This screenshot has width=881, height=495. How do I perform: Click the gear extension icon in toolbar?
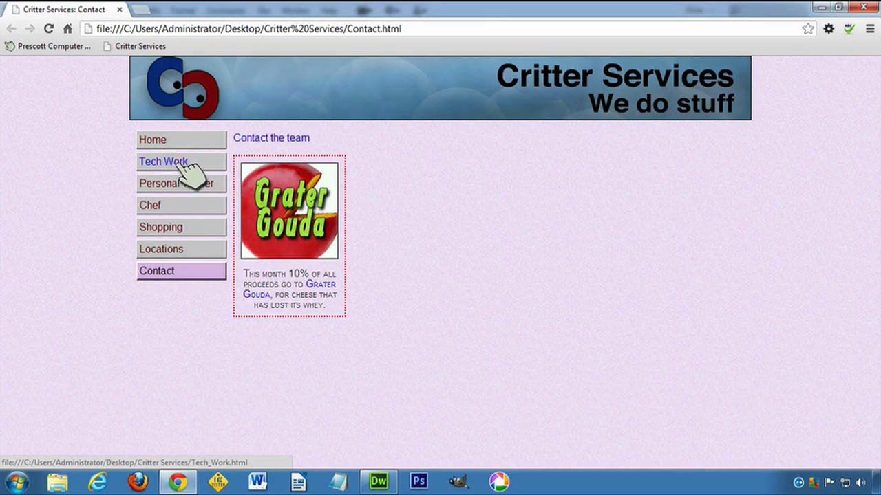pyautogui.click(x=829, y=29)
